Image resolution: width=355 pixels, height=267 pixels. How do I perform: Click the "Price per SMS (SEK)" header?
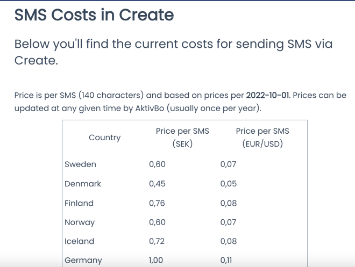point(182,138)
